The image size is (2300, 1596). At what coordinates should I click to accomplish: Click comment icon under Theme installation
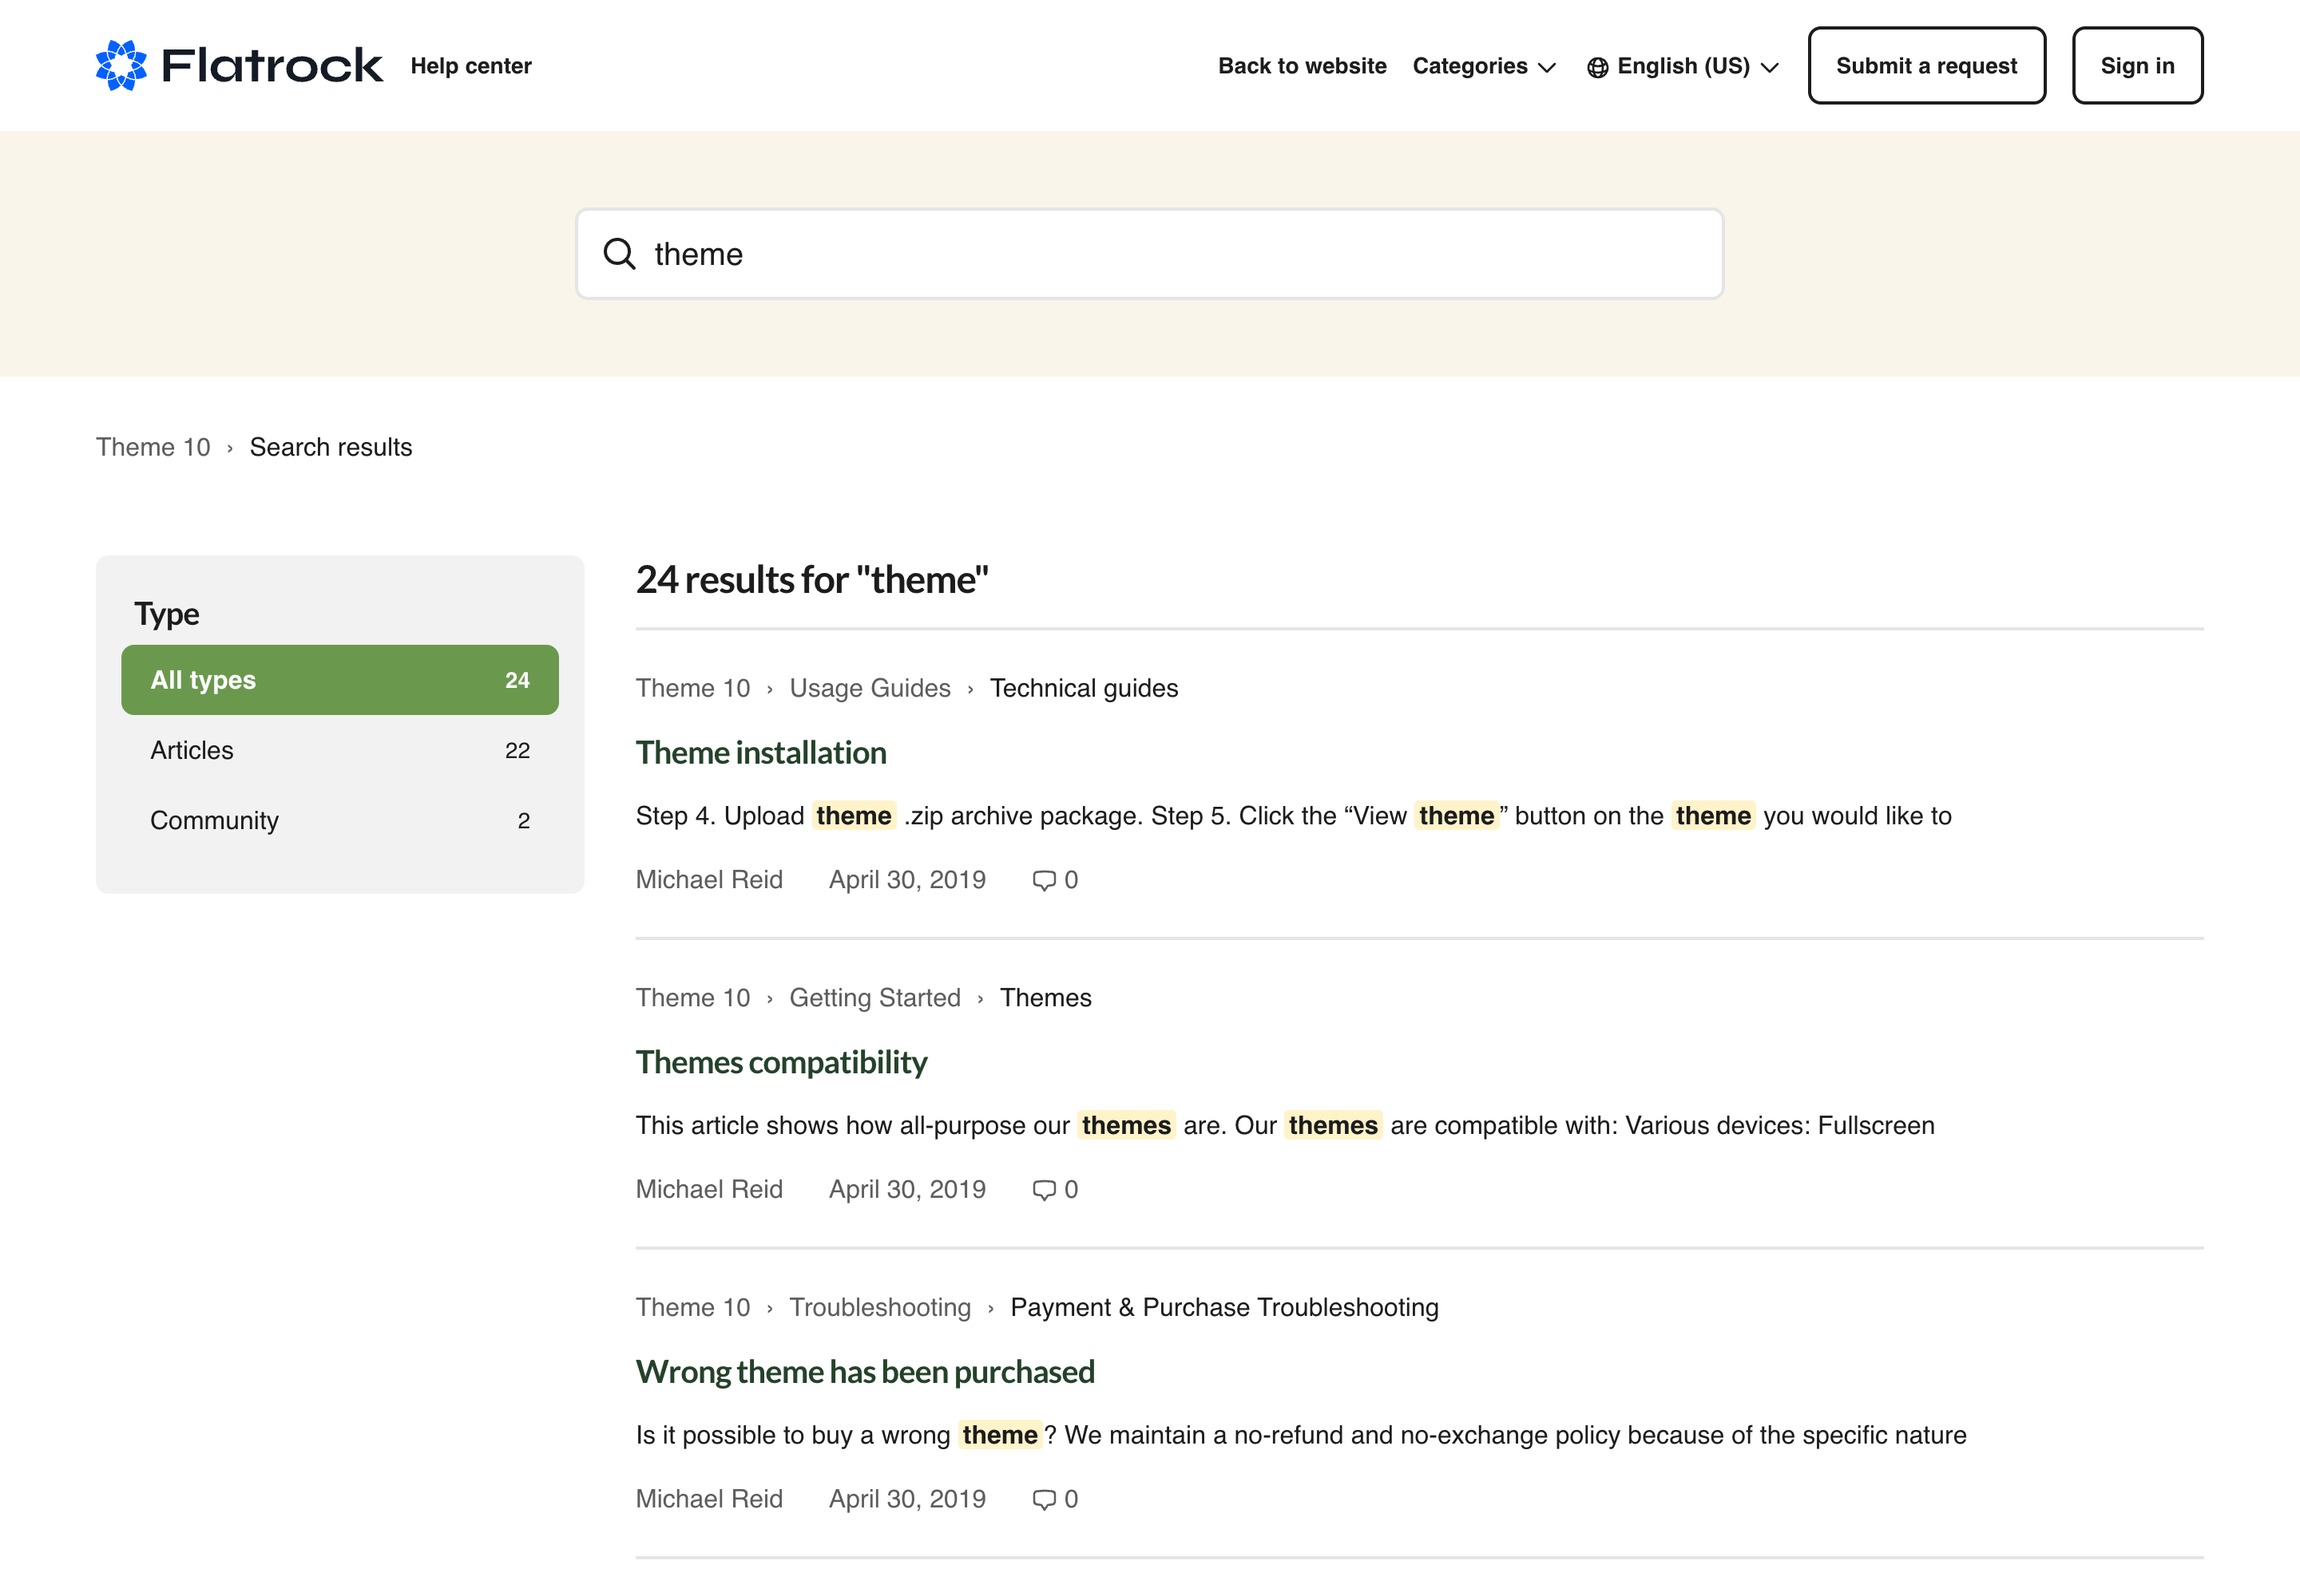click(x=1044, y=880)
